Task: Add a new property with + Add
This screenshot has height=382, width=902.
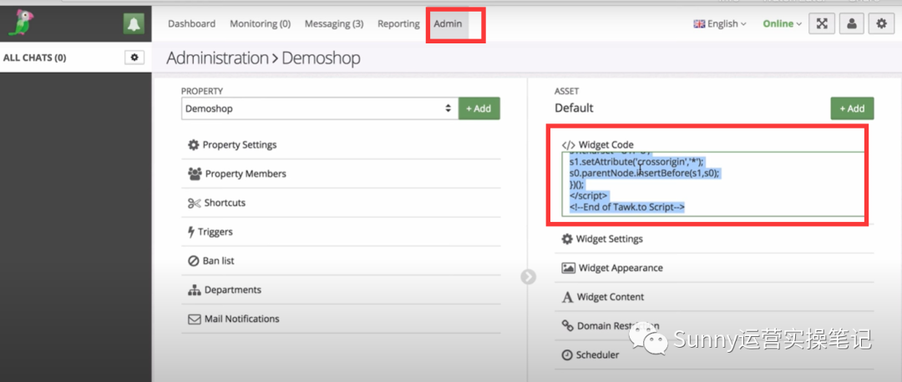Action: coord(479,108)
